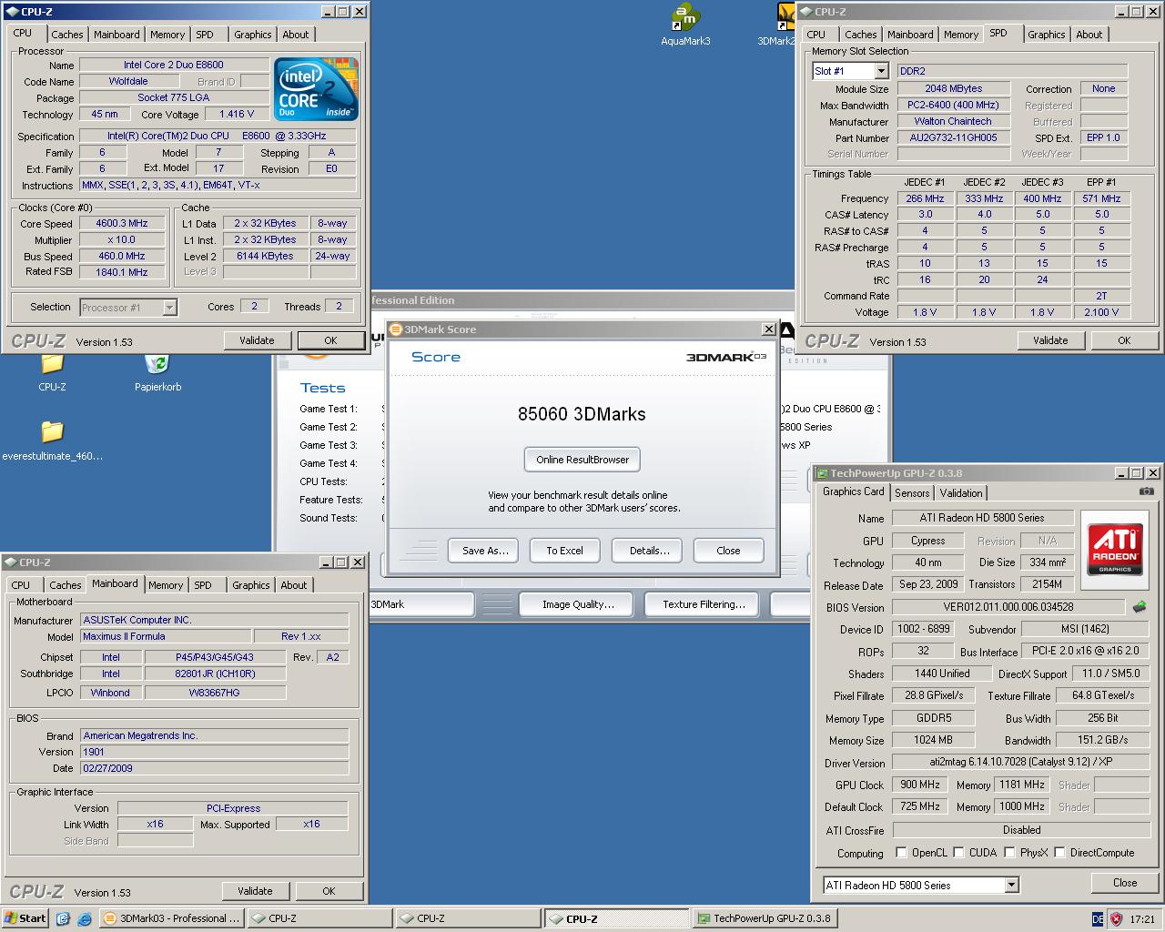Click the DE language indicator in tray
Image resolution: width=1165 pixels, height=932 pixels.
(1098, 919)
